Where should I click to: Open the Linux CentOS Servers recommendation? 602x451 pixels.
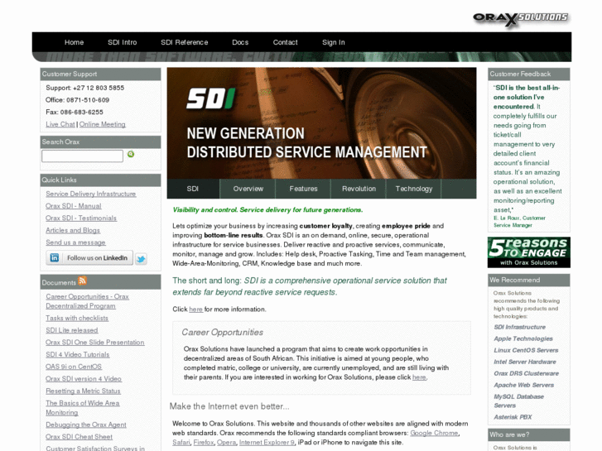pyautogui.click(x=526, y=350)
